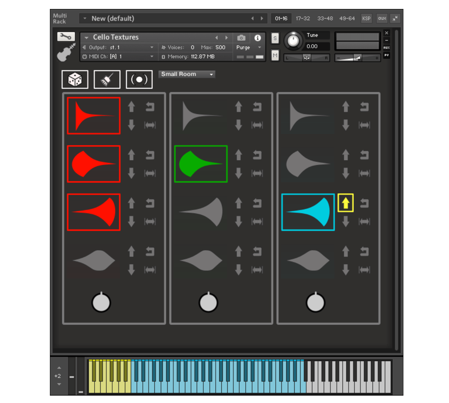Open the Small Room reverb dropdown
Screen dimensions: 449x403
(x=186, y=74)
